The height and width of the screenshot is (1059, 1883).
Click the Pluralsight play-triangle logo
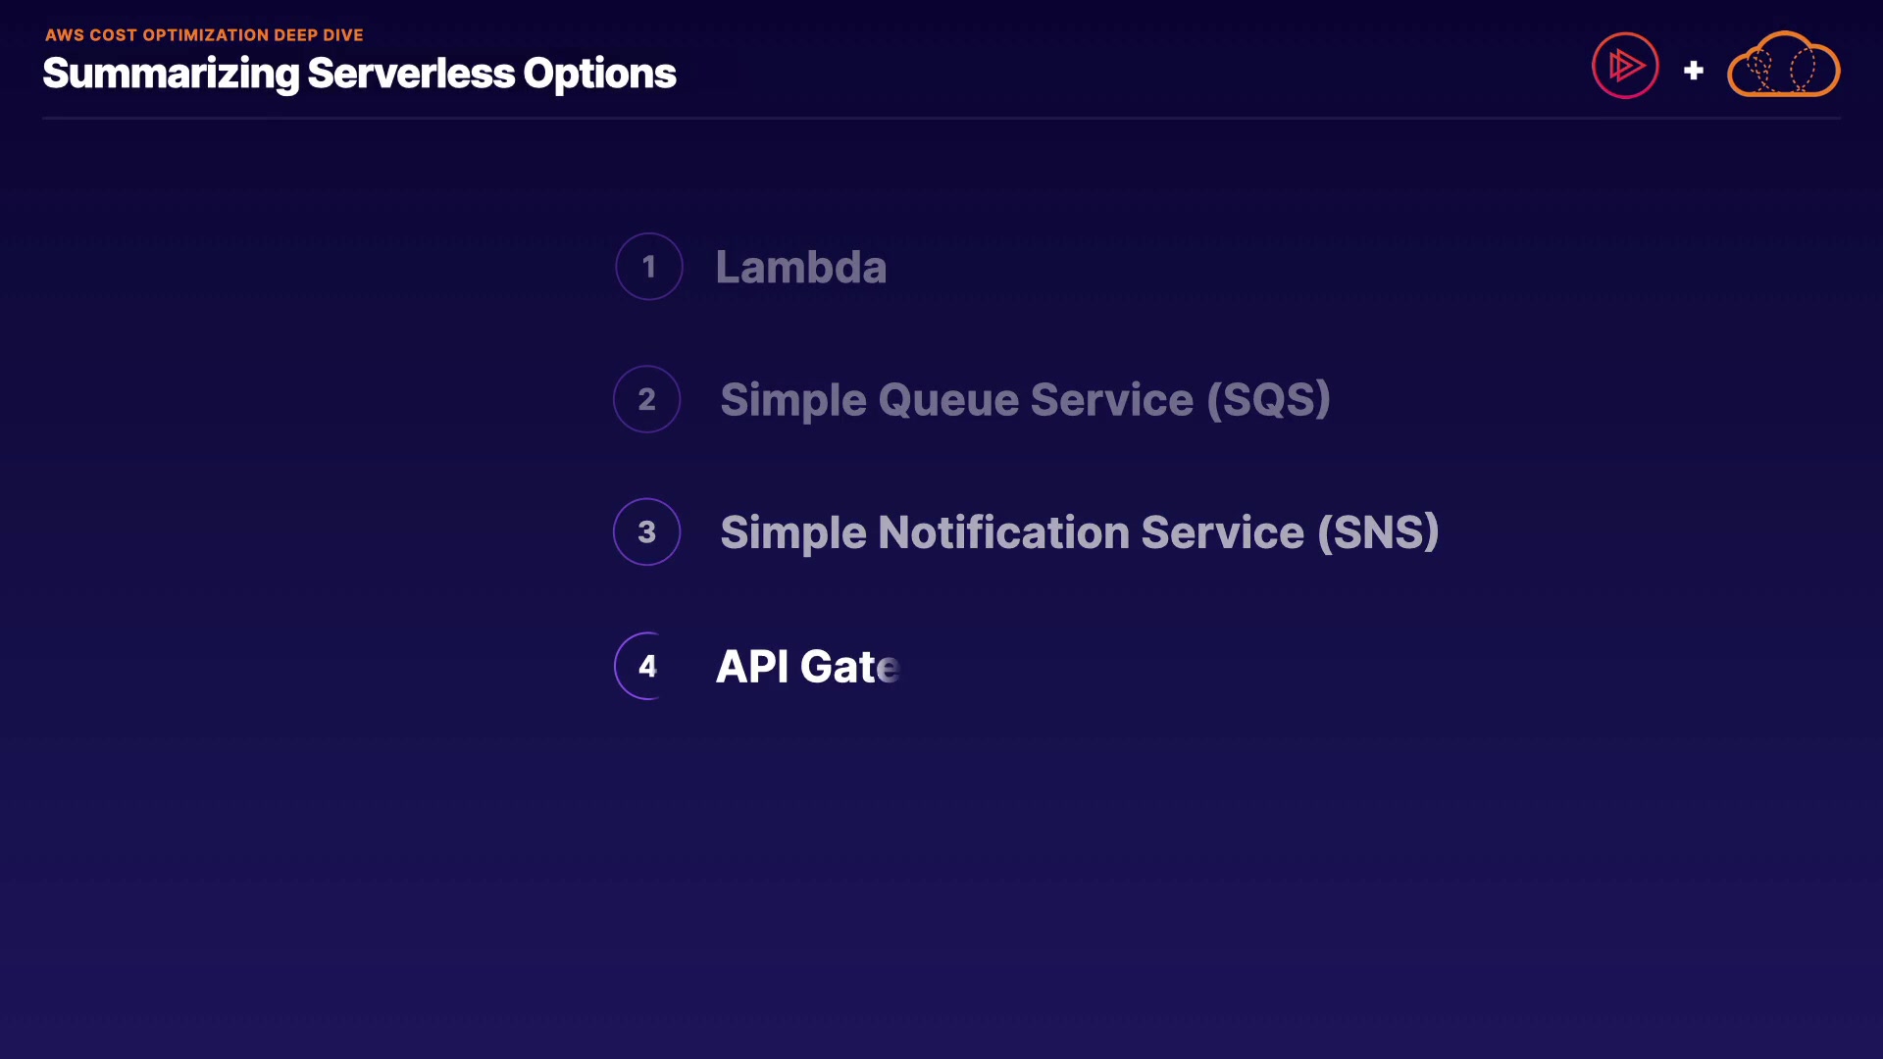point(1625,66)
